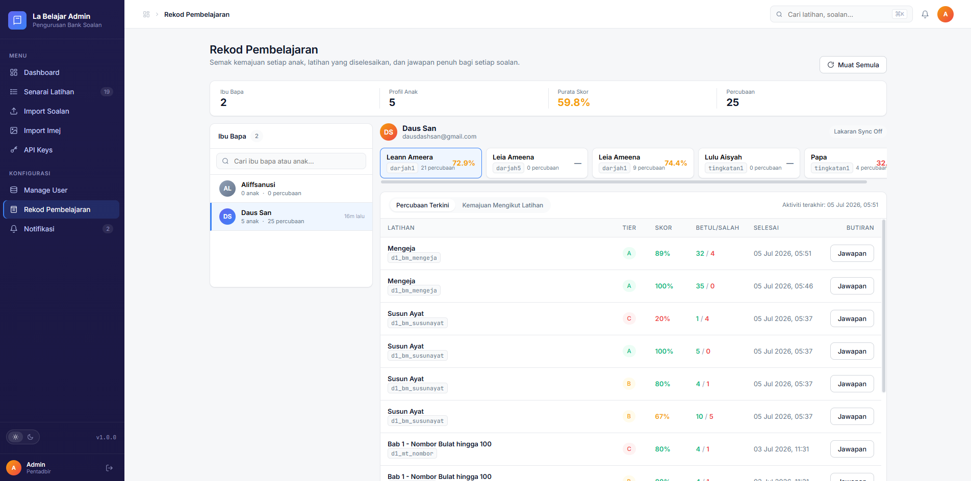Click the attempts table vertical scrollbar

884,306
